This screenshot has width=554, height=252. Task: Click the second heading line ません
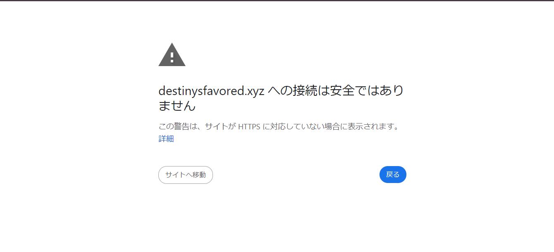(177, 106)
